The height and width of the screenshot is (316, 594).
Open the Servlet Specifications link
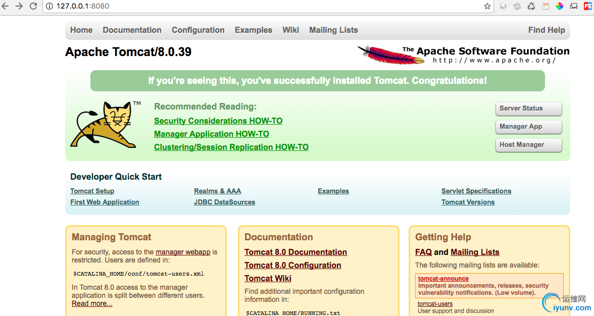[476, 191]
